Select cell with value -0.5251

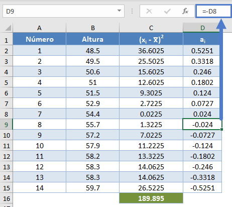tap(202, 188)
